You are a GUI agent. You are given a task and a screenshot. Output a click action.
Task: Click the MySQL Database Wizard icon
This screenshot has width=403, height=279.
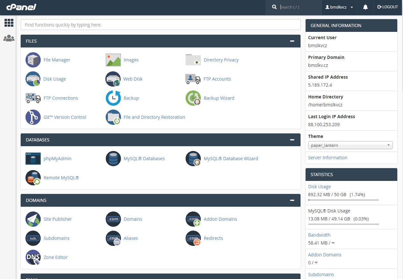pos(193,159)
